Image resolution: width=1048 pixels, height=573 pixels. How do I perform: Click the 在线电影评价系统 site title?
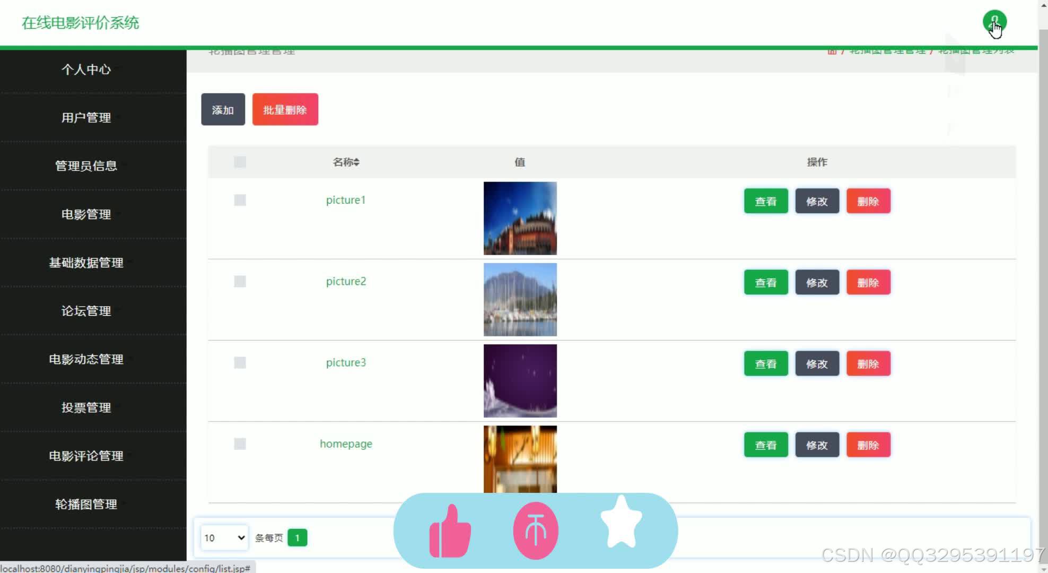tap(80, 23)
